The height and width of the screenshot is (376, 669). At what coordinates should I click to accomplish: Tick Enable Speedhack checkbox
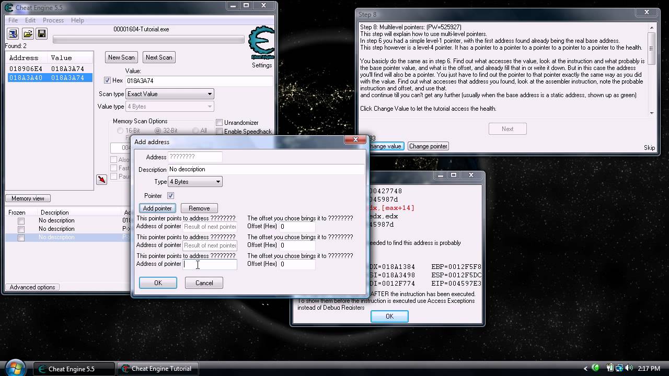click(219, 132)
